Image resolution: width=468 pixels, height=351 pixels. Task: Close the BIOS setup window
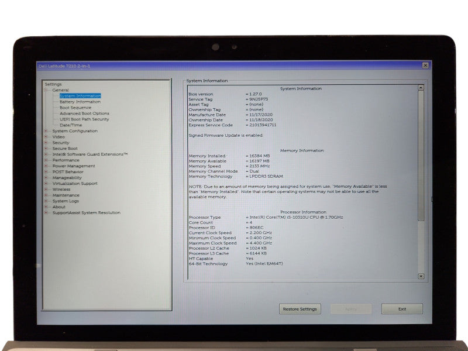click(425, 66)
